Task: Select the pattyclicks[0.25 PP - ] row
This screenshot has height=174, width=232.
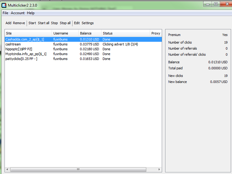Action: (83, 59)
